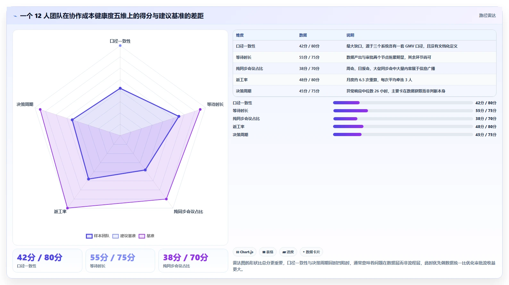The width and height of the screenshot is (509, 285).
Task: Click the 月度约 6.5 次重算 description
Action: point(379,80)
